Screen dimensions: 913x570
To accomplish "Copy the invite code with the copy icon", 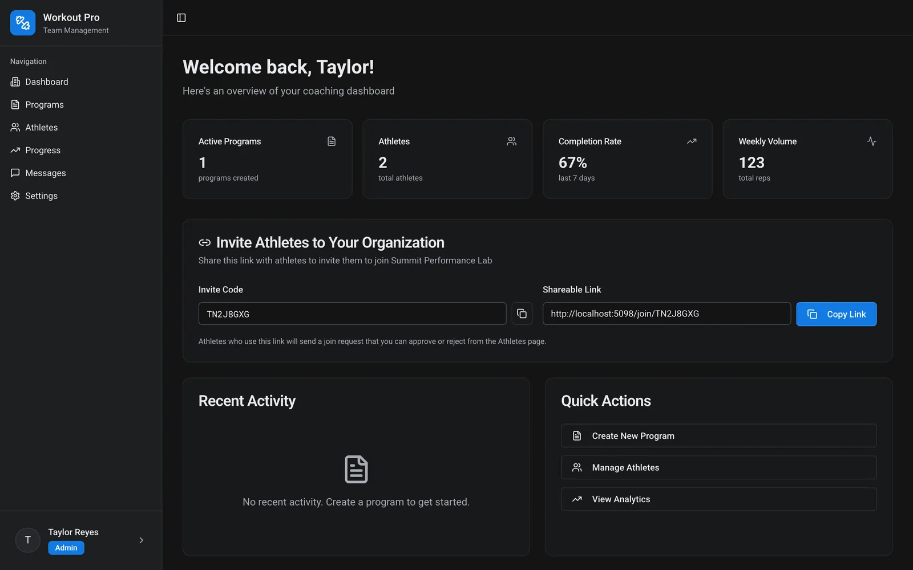I will click(522, 313).
